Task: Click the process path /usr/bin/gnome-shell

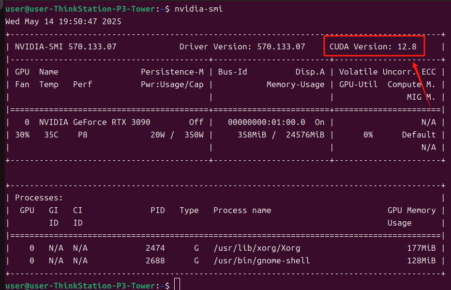Action: pos(262,261)
